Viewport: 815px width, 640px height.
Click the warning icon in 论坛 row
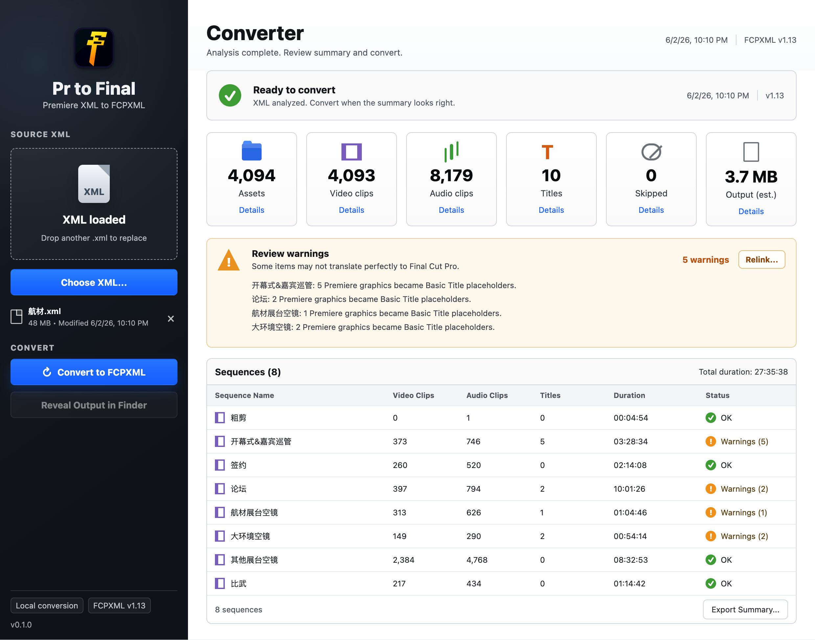coord(710,489)
